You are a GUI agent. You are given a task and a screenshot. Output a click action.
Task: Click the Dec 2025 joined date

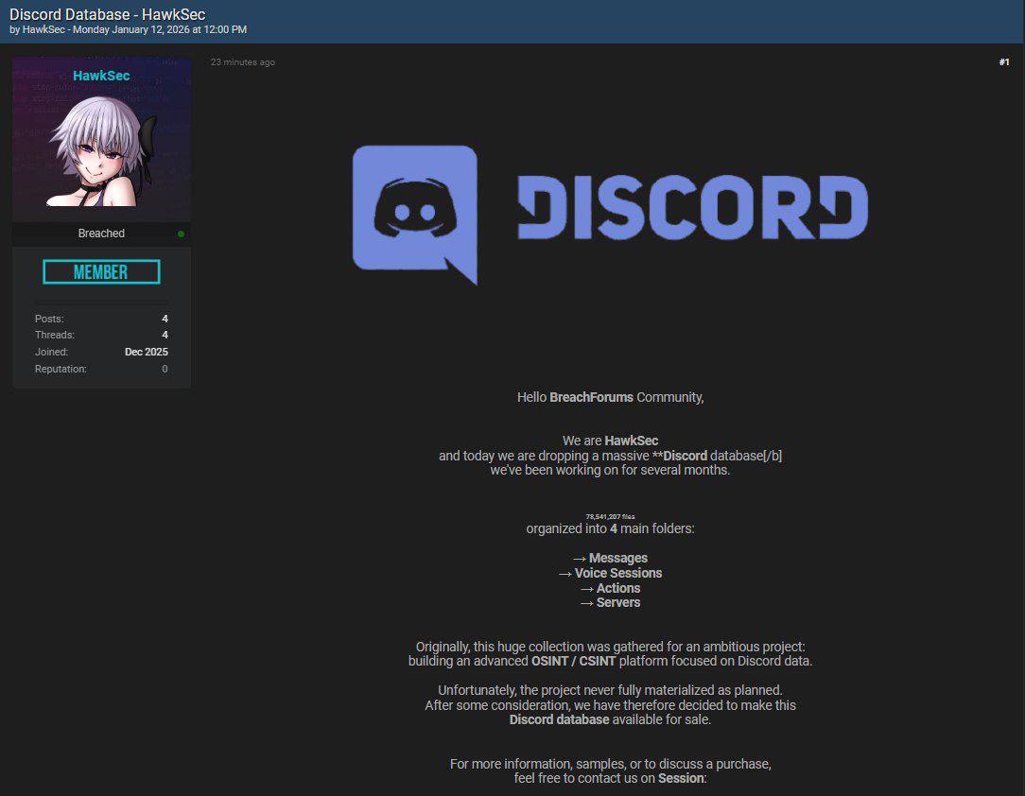click(x=146, y=352)
